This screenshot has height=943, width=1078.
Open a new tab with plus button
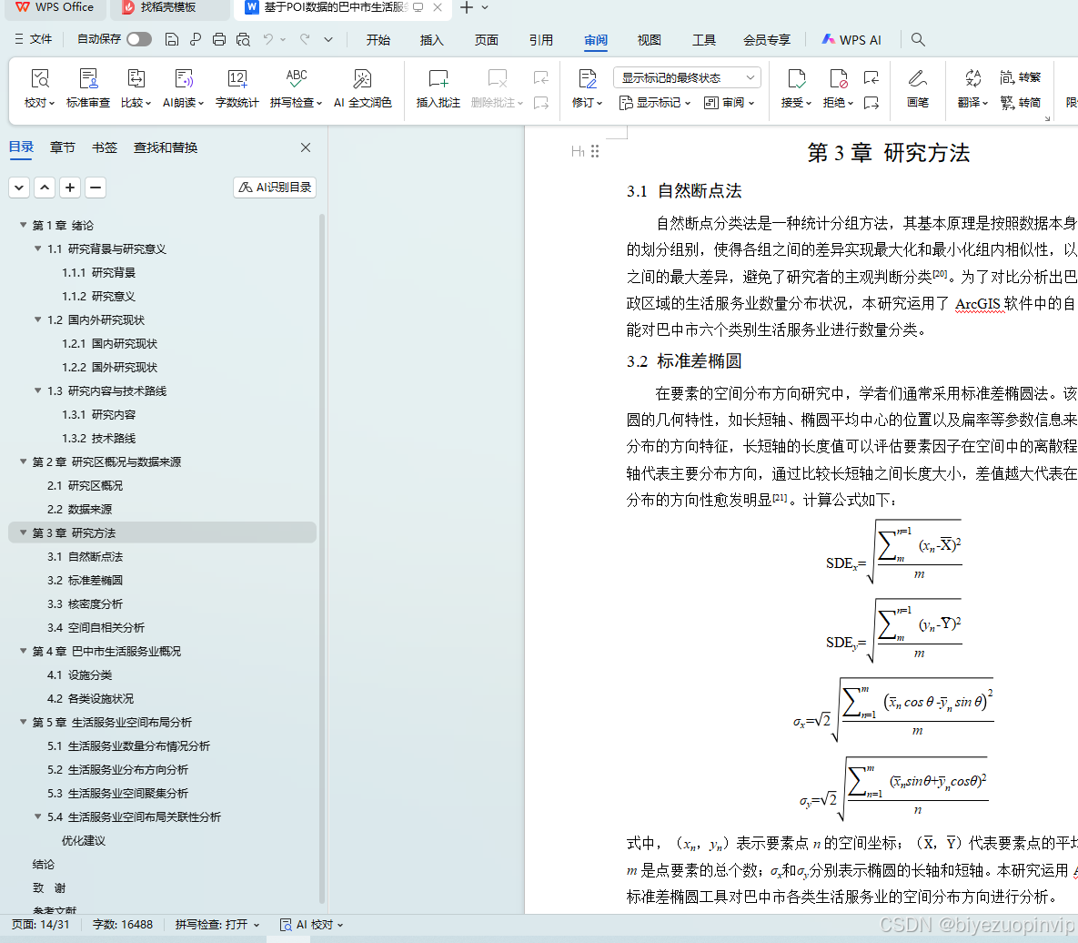(x=467, y=7)
